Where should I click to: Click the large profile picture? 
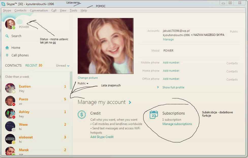(x=106, y=46)
